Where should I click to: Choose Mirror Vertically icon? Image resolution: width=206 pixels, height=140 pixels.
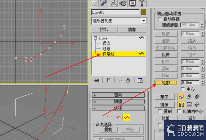(x=189, y=105)
